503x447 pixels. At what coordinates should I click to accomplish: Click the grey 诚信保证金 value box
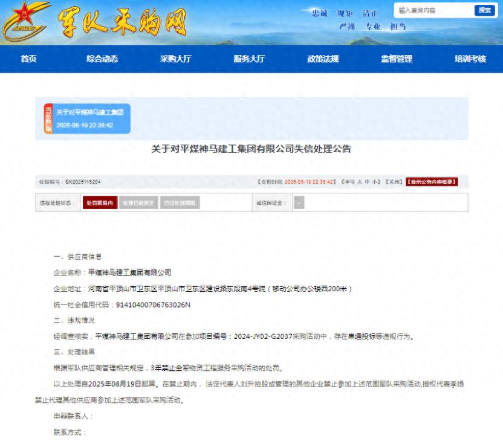tap(299, 203)
